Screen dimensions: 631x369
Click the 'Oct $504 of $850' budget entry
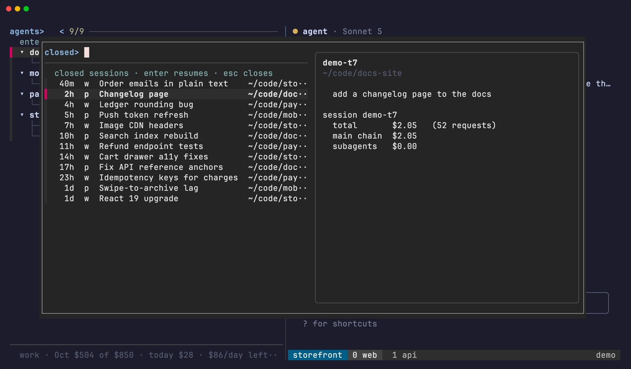point(94,355)
